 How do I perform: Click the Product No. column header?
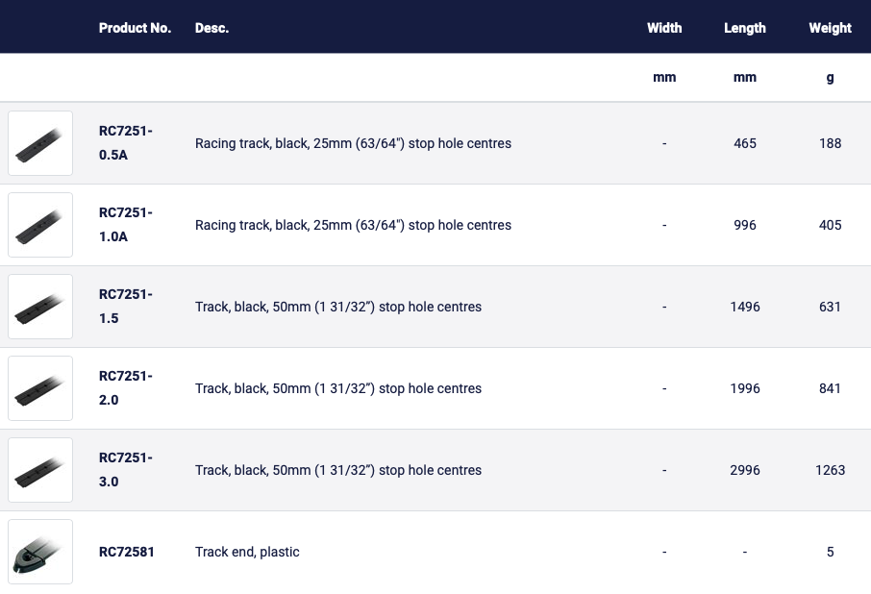pos(135,28)
